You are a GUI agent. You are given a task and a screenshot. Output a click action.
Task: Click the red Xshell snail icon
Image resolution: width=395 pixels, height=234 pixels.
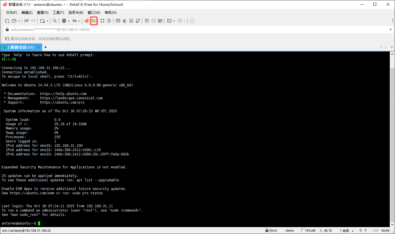coord(87,21)
